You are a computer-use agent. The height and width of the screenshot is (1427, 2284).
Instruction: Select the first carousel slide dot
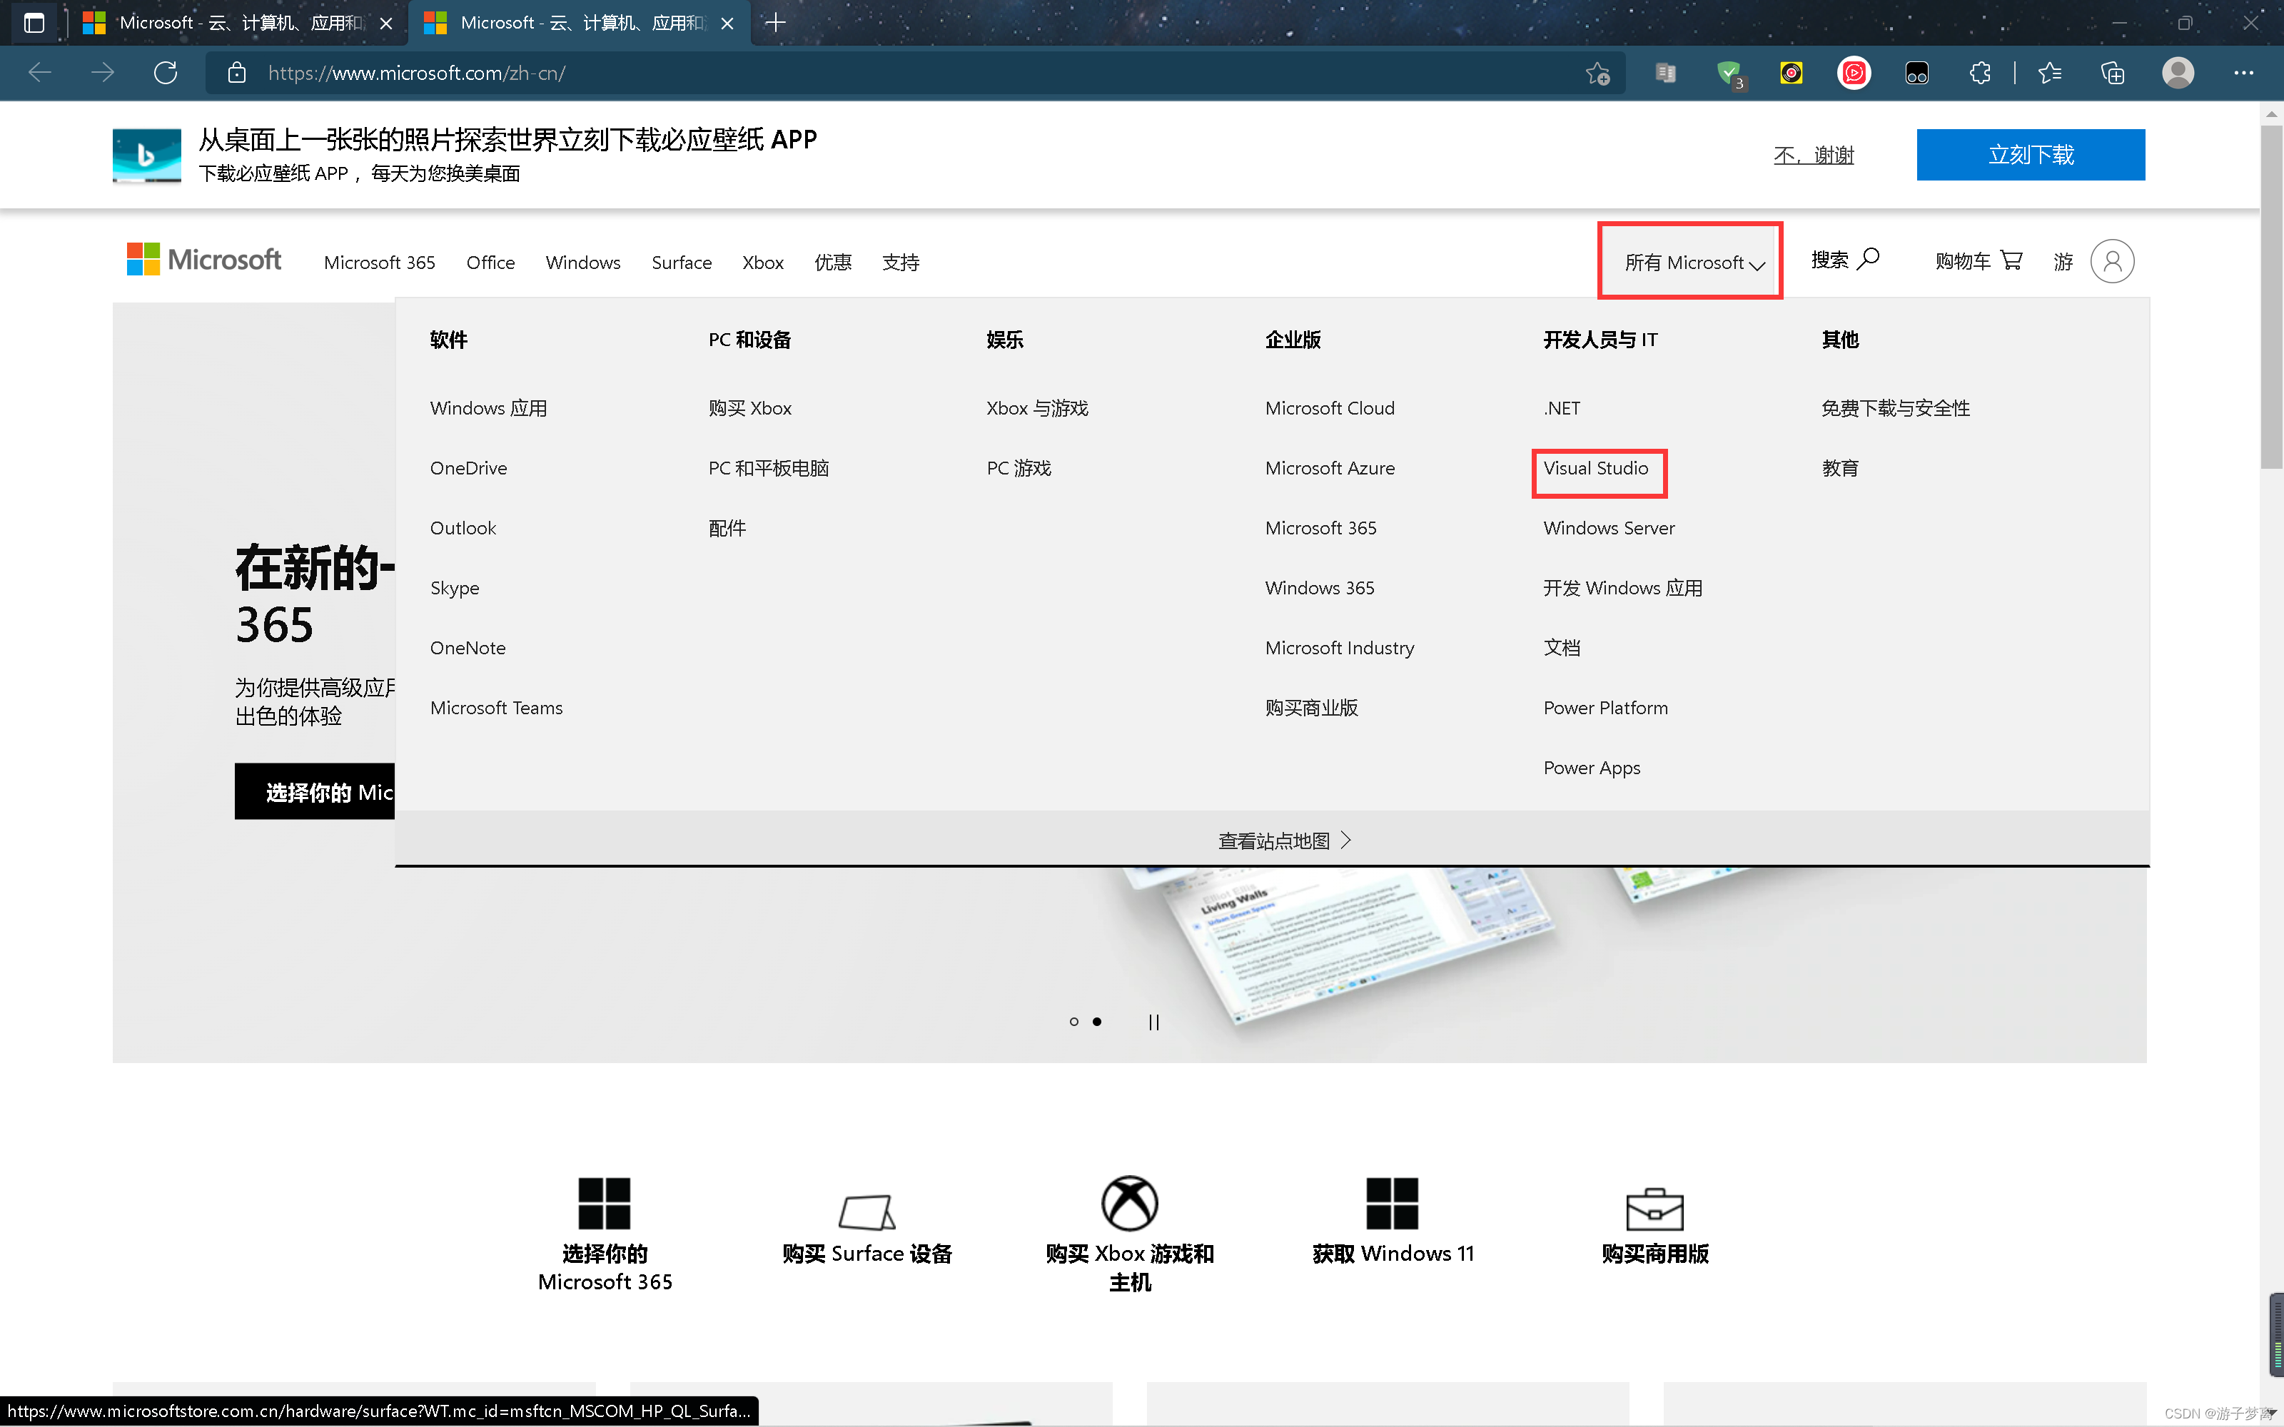(1073, 1021)
